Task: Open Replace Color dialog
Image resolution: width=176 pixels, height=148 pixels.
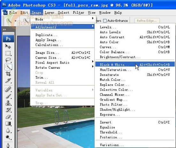Action: [x=135, y=85]
